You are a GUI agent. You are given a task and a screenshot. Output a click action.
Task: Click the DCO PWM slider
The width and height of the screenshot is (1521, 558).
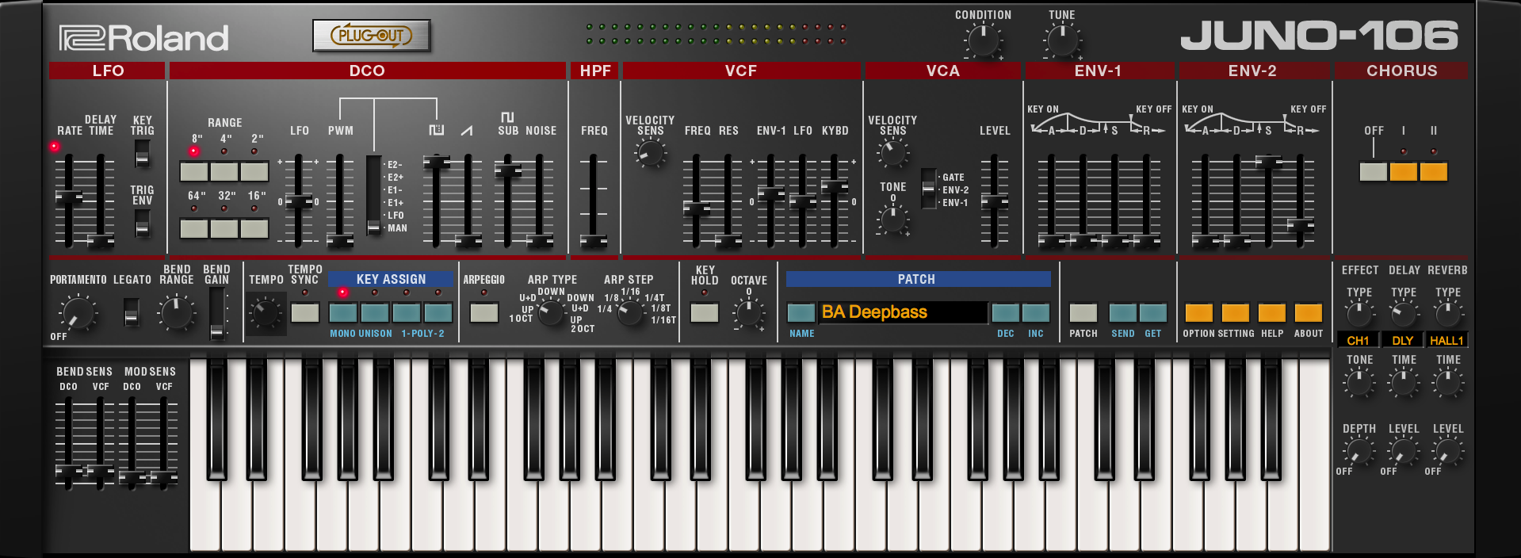[x=340, y=240]
